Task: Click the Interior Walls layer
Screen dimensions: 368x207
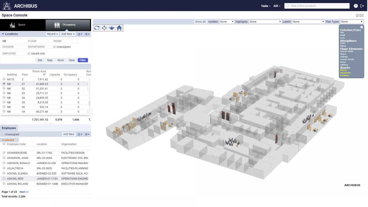Action: pyautogui.click(x=347, y=52)
